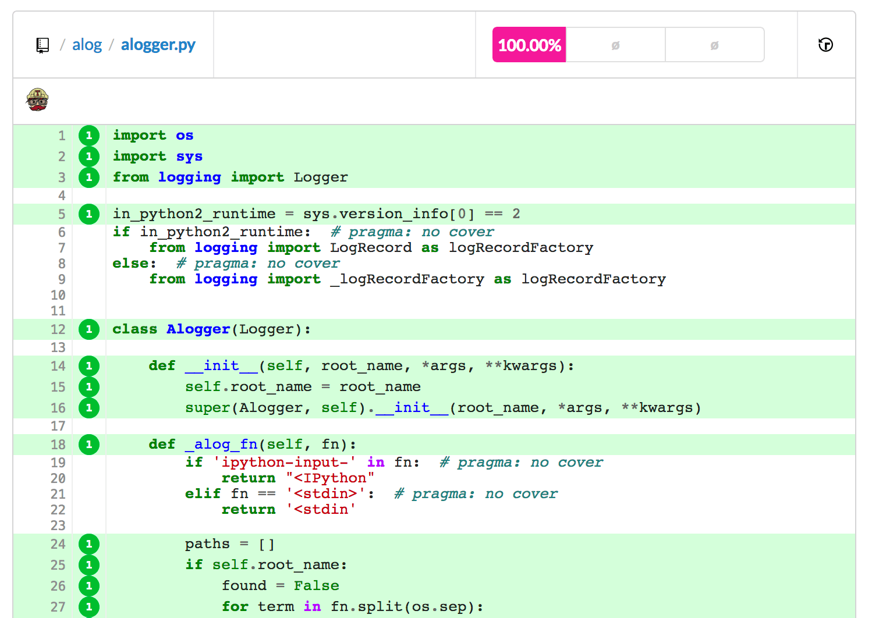
Task: Toggle the 100.00% hits highlight badge
Action: click(x=529, y=44)
